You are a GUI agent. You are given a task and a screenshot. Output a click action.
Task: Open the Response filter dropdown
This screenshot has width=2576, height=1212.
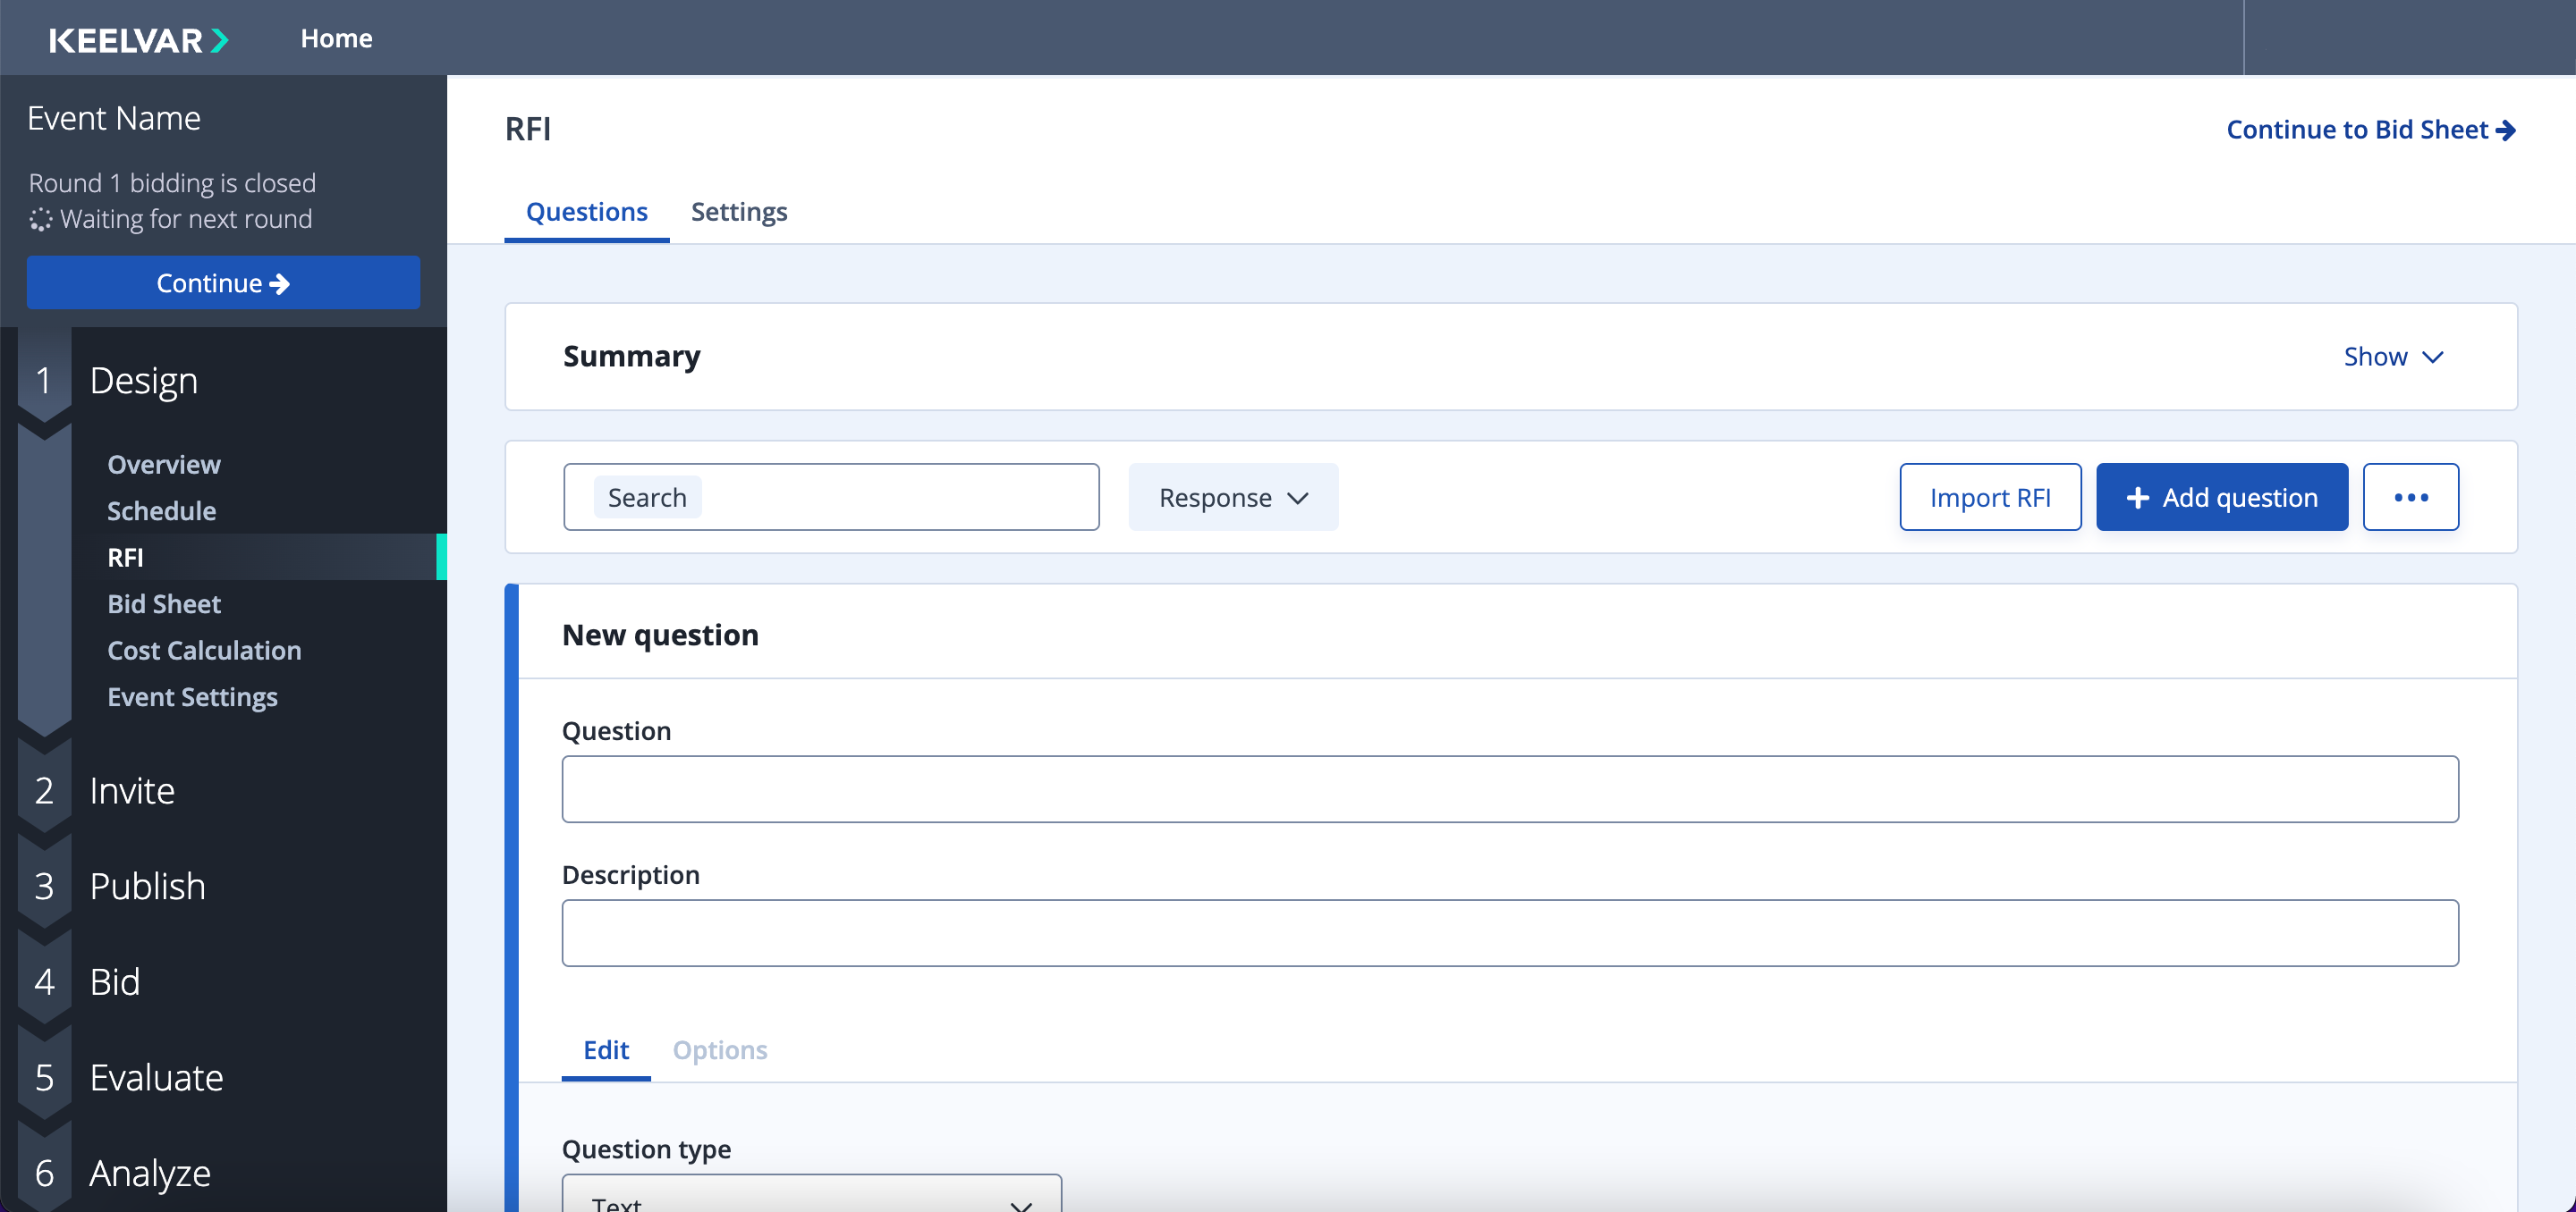click(1233, 497)
